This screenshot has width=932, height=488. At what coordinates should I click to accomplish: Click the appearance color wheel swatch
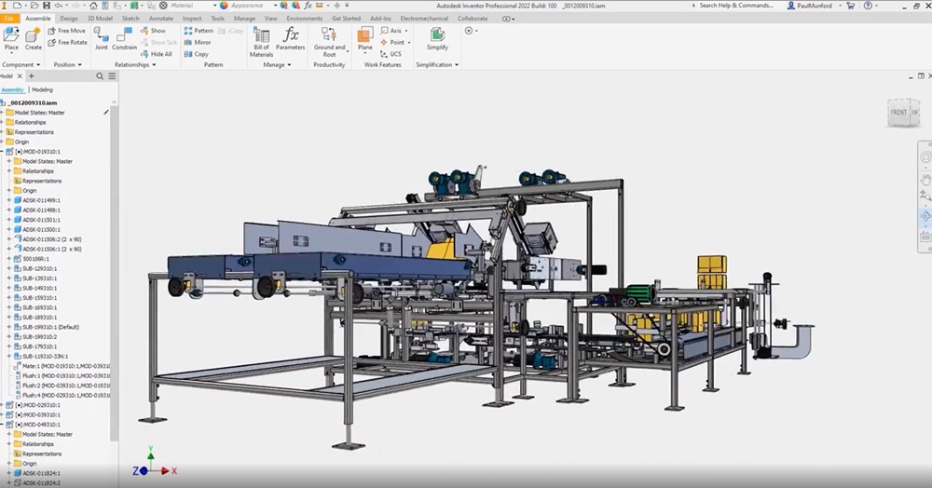pos(224,6)
